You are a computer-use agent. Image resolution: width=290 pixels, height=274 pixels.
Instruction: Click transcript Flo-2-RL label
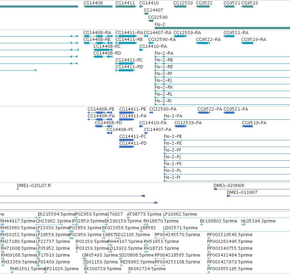coord(164,94)
